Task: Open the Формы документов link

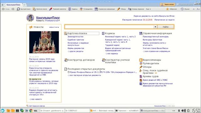Action: pyautogui.click(x=76, y=48)
